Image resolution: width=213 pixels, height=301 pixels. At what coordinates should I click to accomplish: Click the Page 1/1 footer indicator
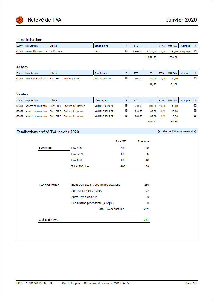pyautogui.click(x=191, y=283)
